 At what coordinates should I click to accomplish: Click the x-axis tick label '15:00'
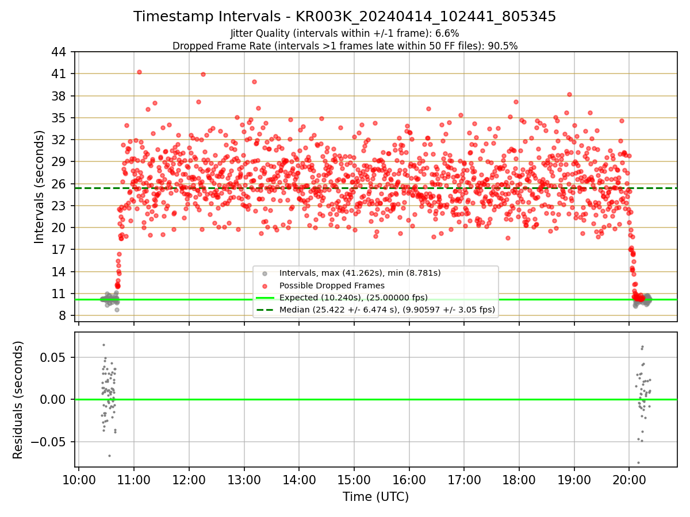tap(354, 480)
